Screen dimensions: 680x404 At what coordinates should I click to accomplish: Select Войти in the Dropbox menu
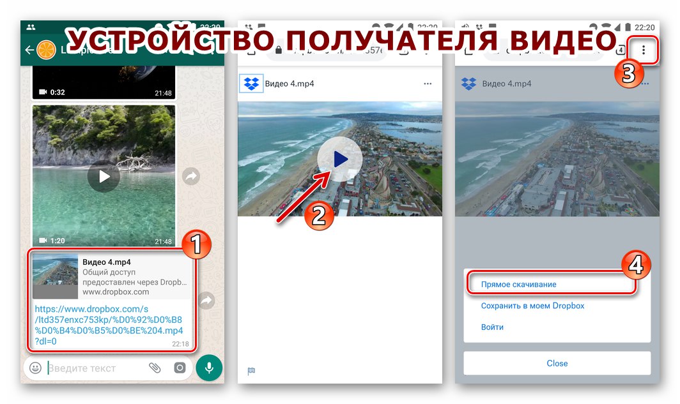pyautogui.click(x=492, y=327)
